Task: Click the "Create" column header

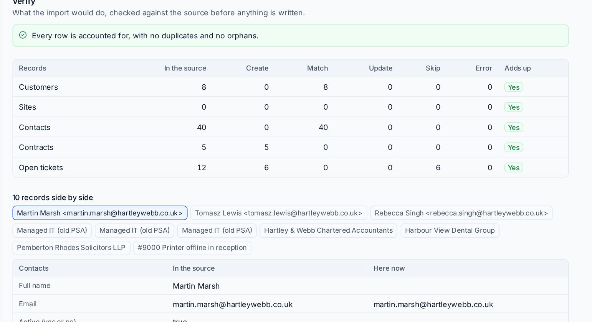Action: pyautogui.click(x=257, y=68)
